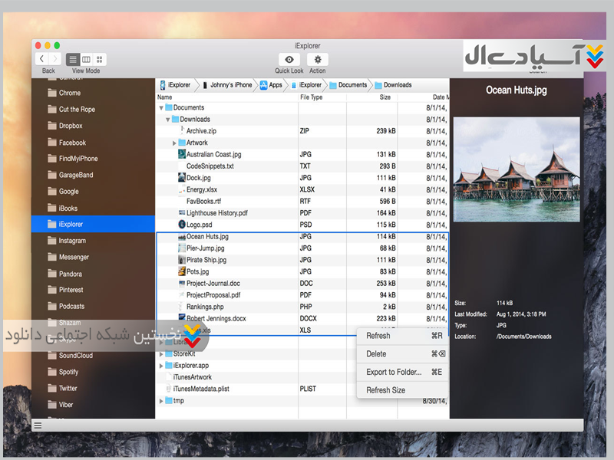Switch to icon grid view mode
614x460 pixels.
(100, 59)
